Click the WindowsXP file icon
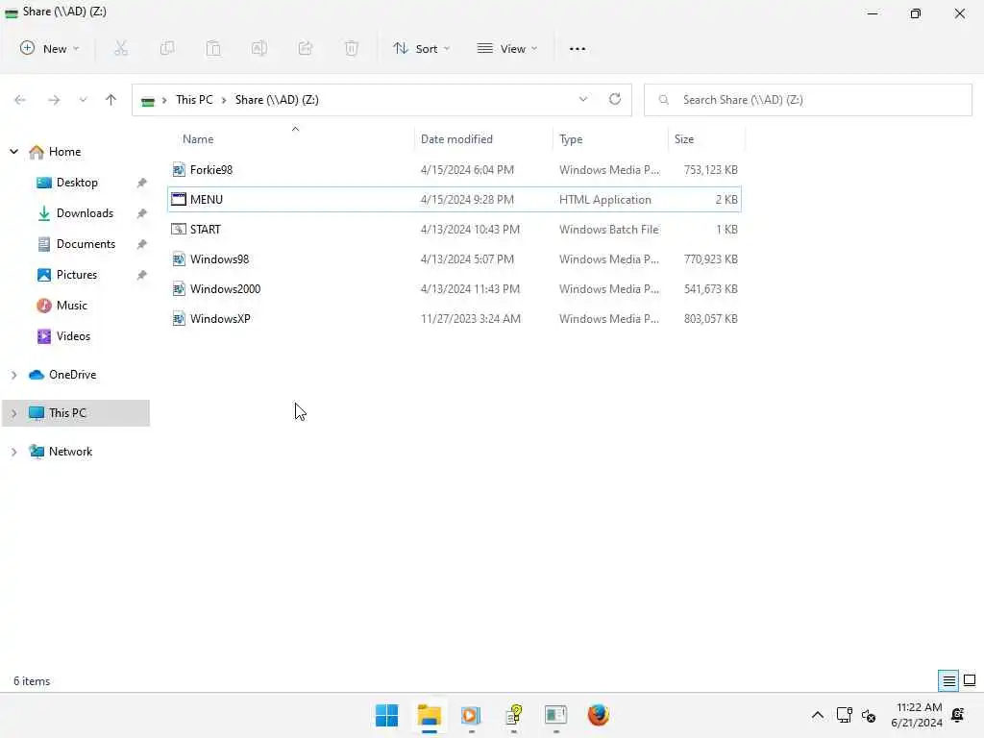The height and width of the screenshot is (738, 984). click(179, 319)
